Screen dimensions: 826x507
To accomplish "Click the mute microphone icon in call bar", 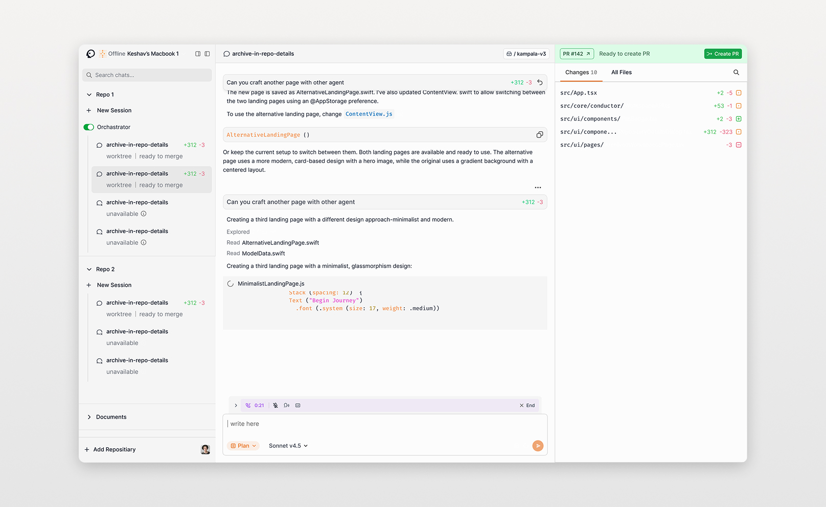I will coord(276,405).
